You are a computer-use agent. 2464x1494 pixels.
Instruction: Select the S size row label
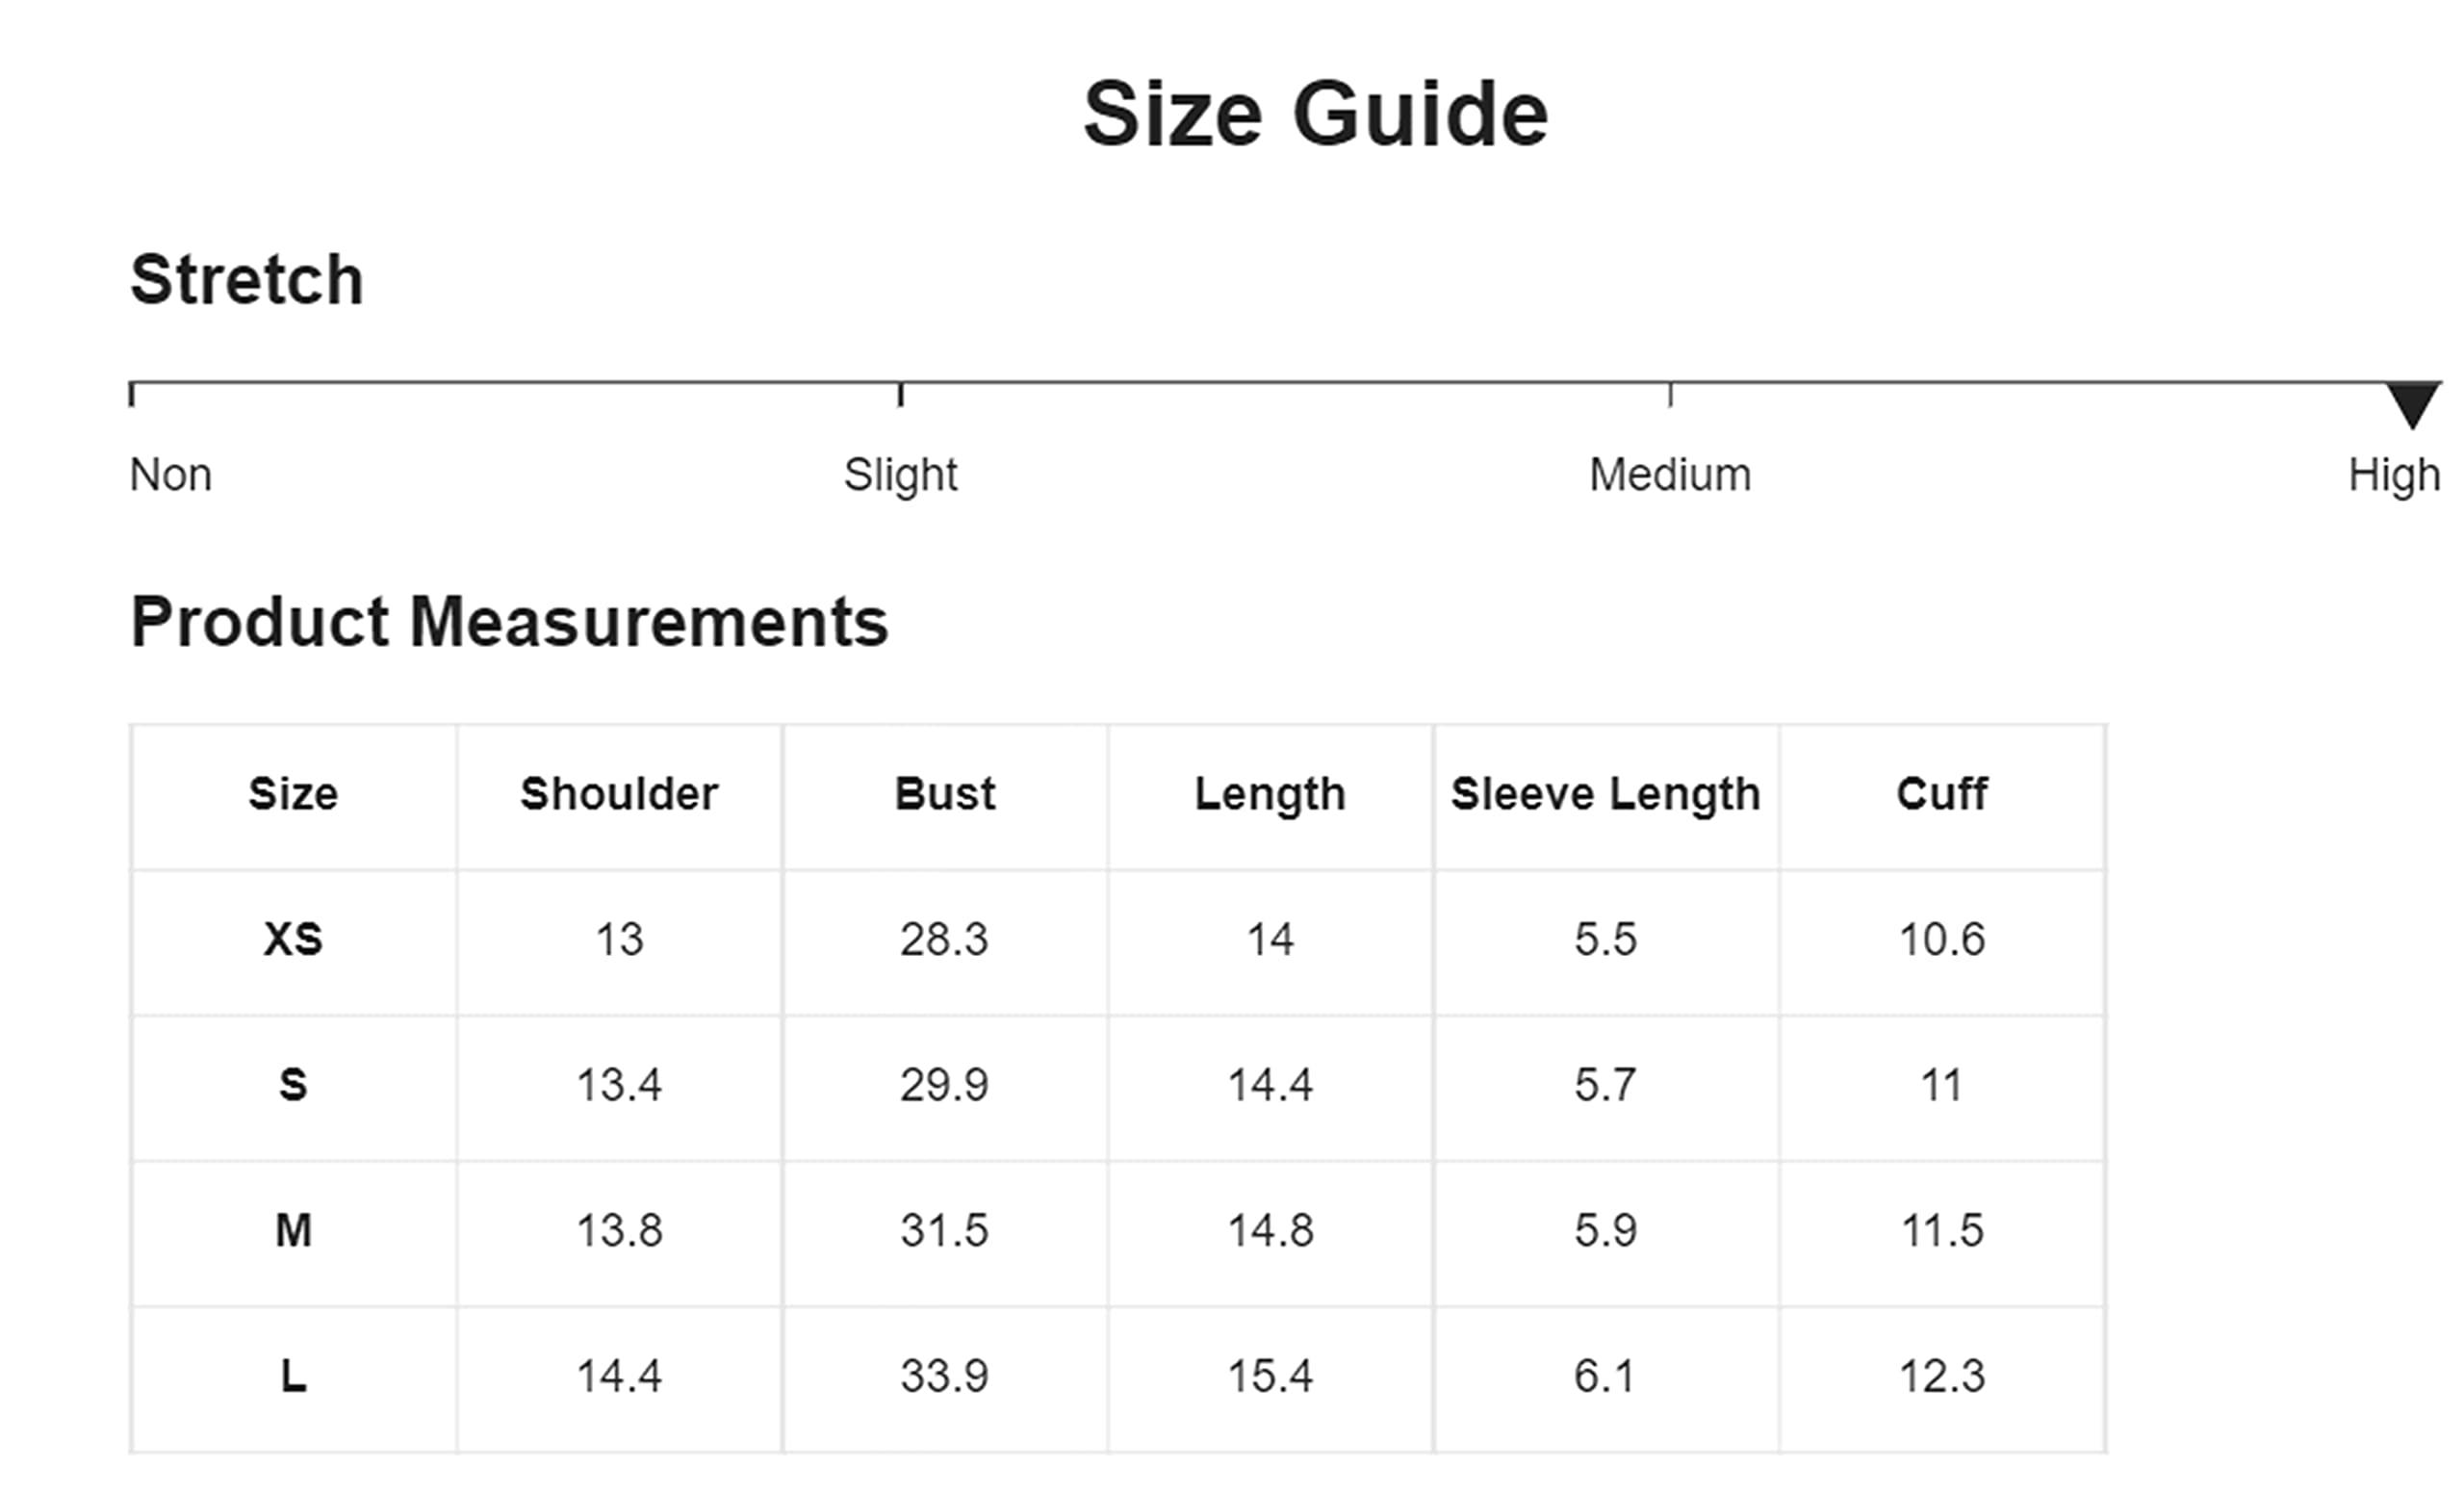(293, 1085)
